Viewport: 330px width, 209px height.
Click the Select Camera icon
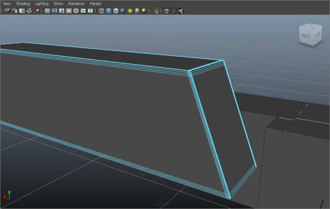point(7,11)
